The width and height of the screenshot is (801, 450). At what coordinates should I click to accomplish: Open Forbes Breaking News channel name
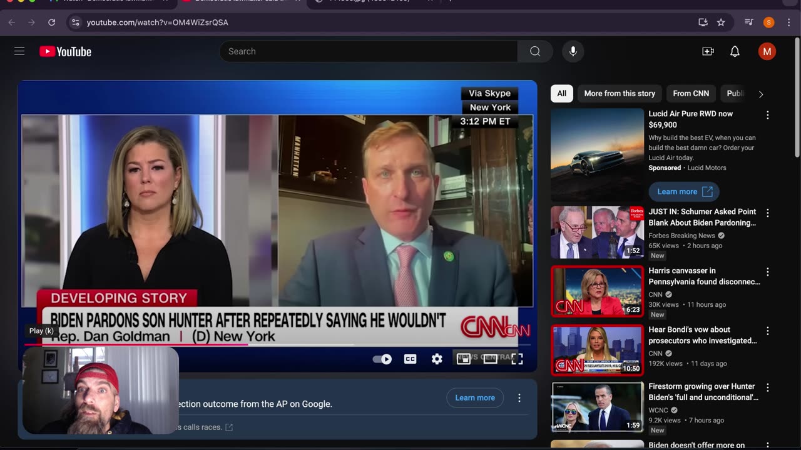(x=681, y=236)
